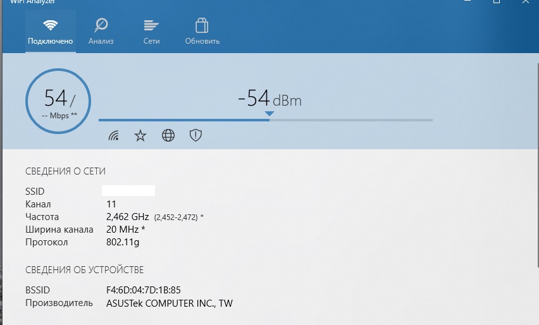The image size is (539, 325).
Task: Click the СВЕДЕНИЯ О СЕТИ heading
Action: 65,171
